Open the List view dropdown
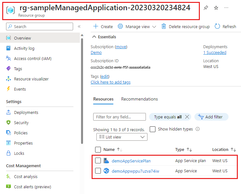 [x=122, y=137]
